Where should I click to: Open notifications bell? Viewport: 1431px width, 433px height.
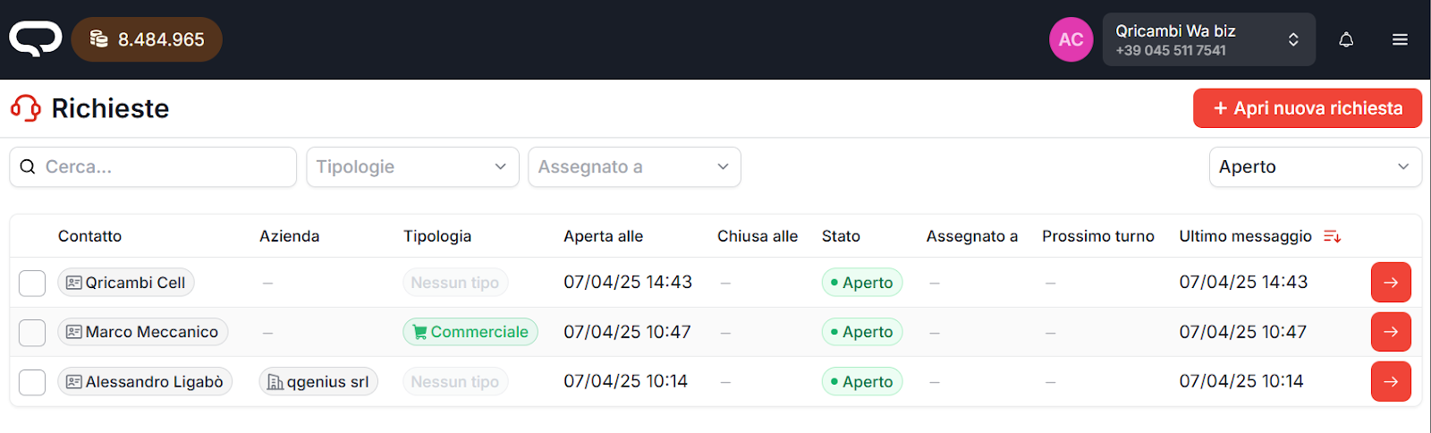point(1346,39)
